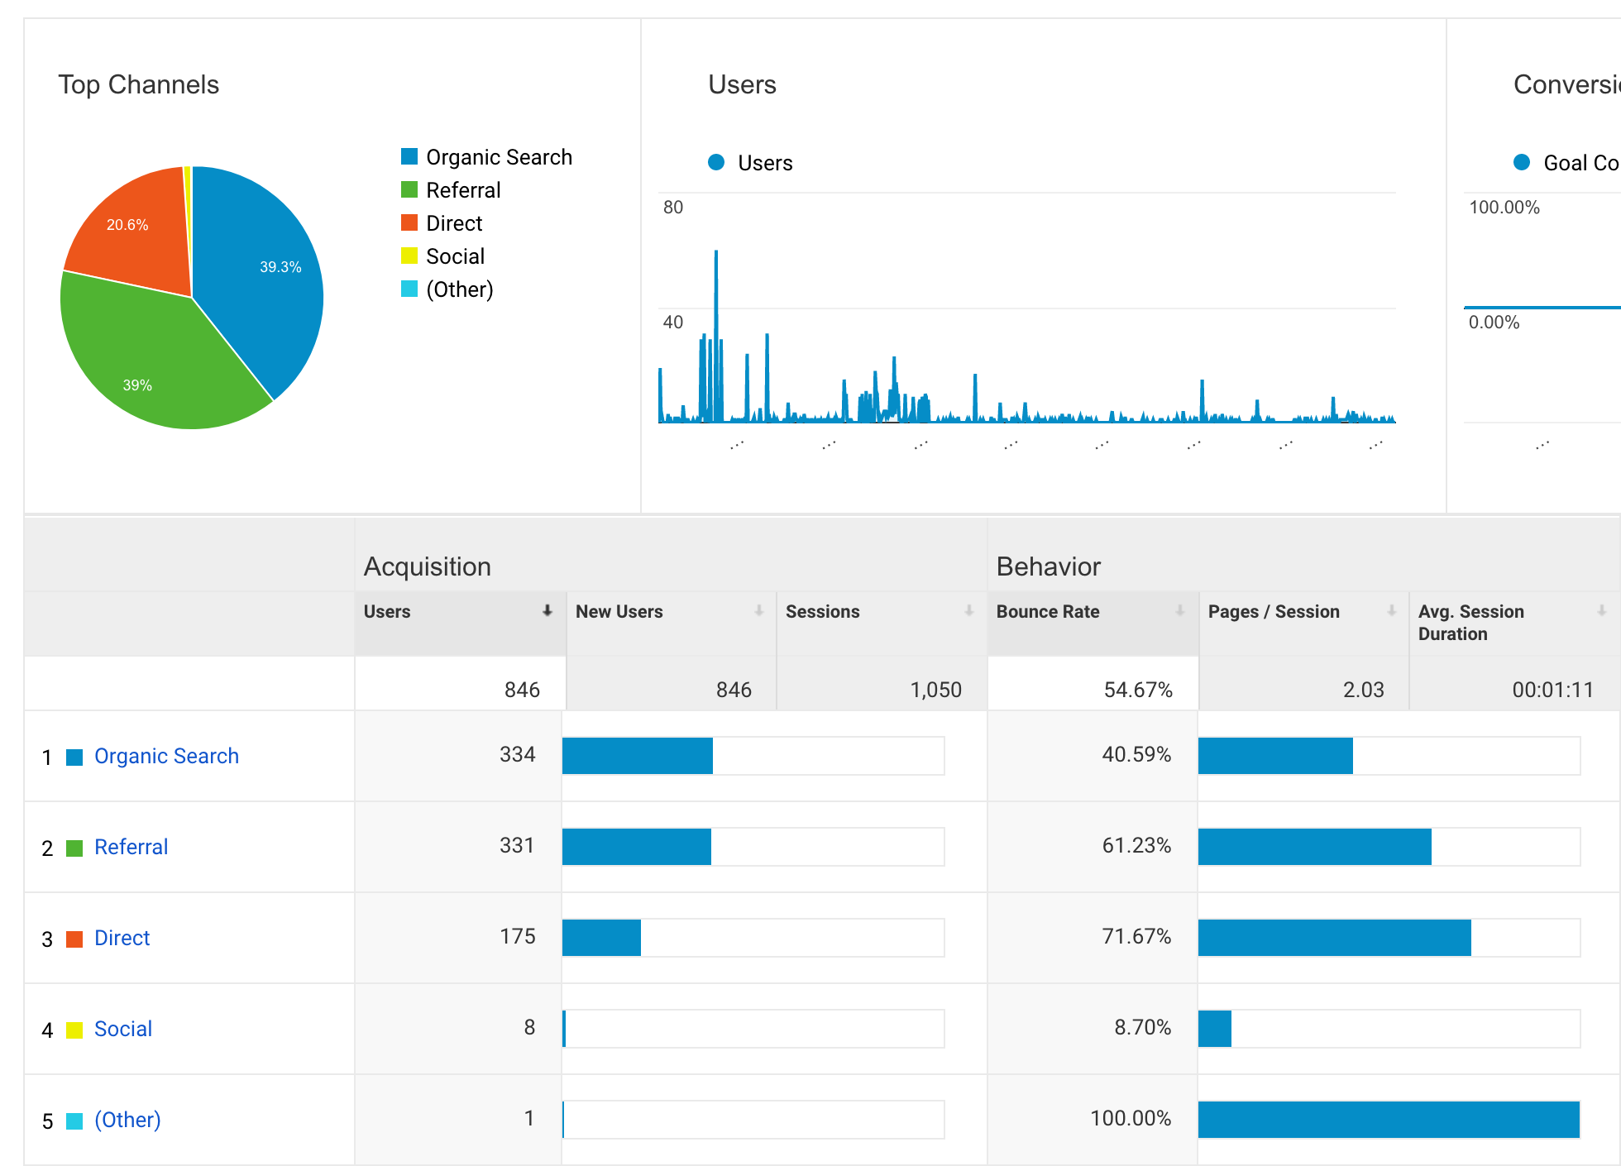Viewport: 1621px width, 1166px height.
Task: Click the Organic Search legend color square
Action: tap(409, 156)
